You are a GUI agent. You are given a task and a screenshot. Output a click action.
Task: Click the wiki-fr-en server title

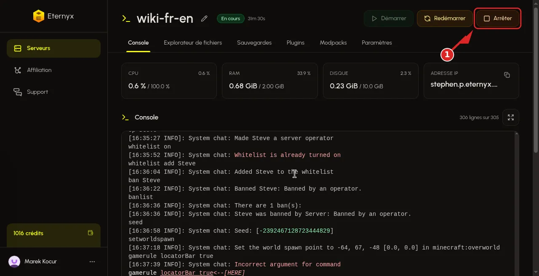click(x=165, y=19)
